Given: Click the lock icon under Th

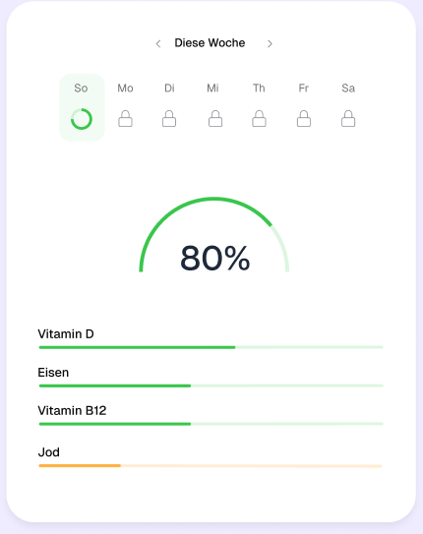Looking at the screenshot, I should point(259,119).
